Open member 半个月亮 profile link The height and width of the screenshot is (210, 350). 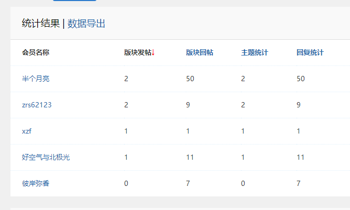click(36, 79)
